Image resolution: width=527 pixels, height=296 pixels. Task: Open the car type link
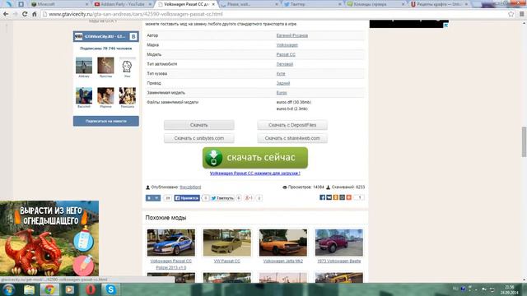click(x=285, y=64)
